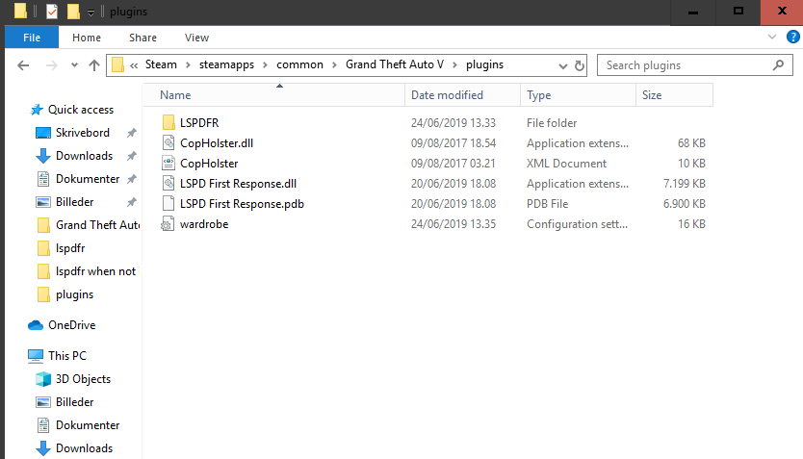Select the LSPDFR folder icon
Image resolution: width=803 pixels, height=459 pixels.
click(168, 122)
